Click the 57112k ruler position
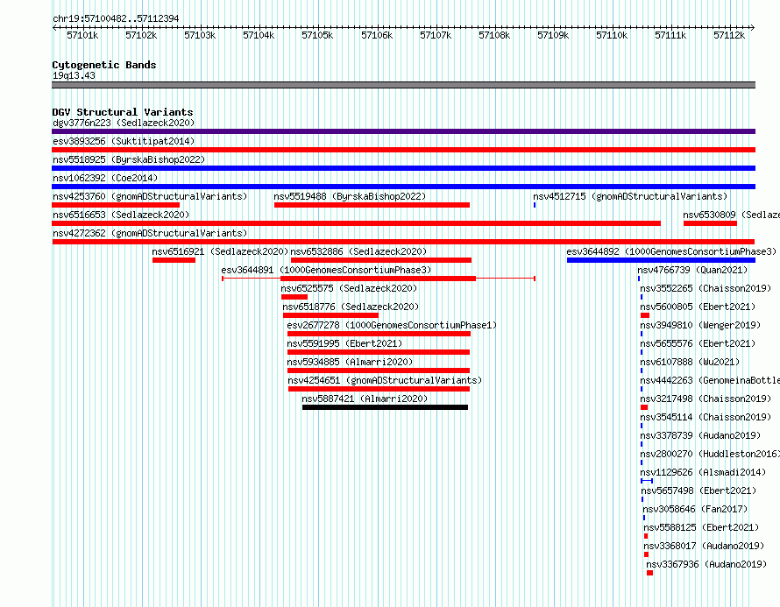Screen dimensions: 780x607 729,35
